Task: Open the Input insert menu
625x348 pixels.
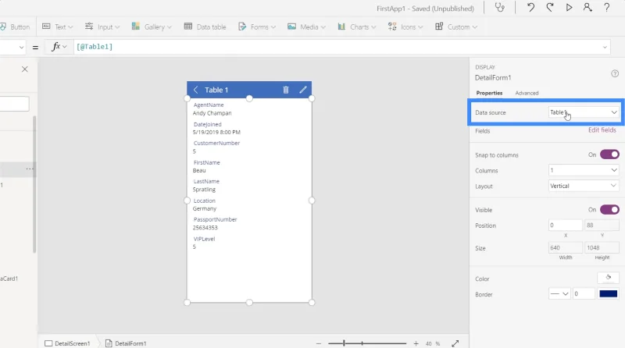Action: point(102,27)
